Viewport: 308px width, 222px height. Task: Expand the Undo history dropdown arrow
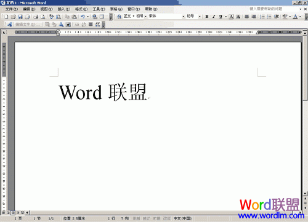point(87,17)
